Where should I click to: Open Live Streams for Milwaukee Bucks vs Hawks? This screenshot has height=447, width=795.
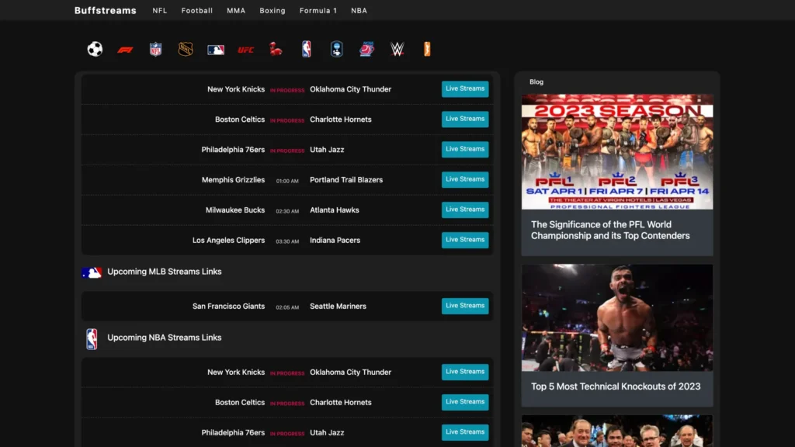[x=465, y=210]
